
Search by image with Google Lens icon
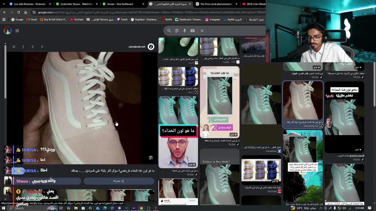click(x=177, y=30)
